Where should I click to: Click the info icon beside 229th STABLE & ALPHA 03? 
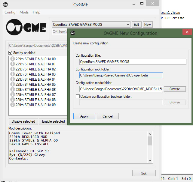point(12,74)
